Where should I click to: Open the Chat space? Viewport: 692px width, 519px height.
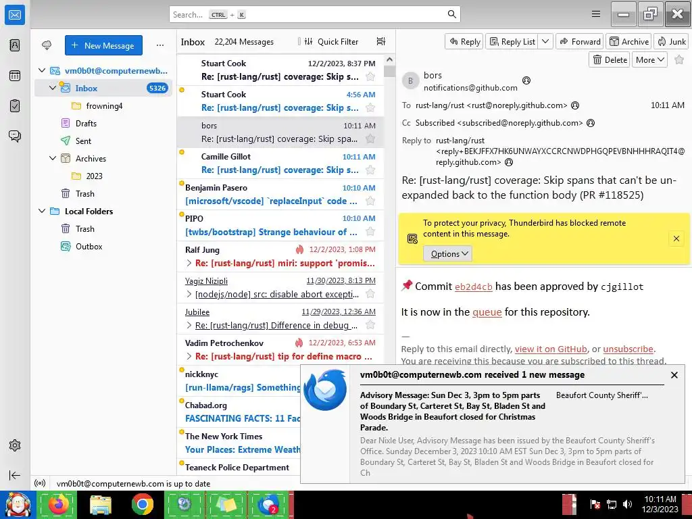click(x=15, y=136)
